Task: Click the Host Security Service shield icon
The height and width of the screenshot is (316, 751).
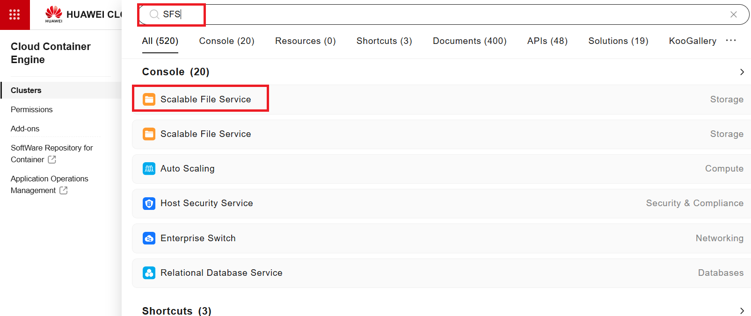Action: [149, 203]
